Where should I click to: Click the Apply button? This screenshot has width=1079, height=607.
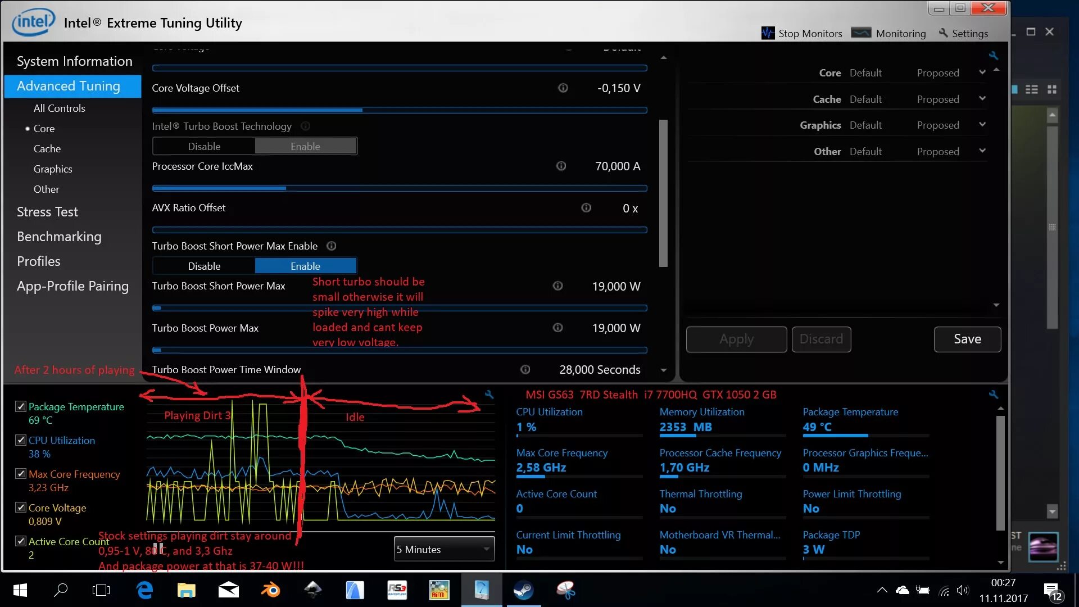pyautogui.click(x=736, y=339)
